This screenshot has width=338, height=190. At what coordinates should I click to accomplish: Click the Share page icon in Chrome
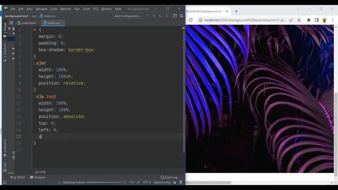pyautogui.click(x=291, y=20)
